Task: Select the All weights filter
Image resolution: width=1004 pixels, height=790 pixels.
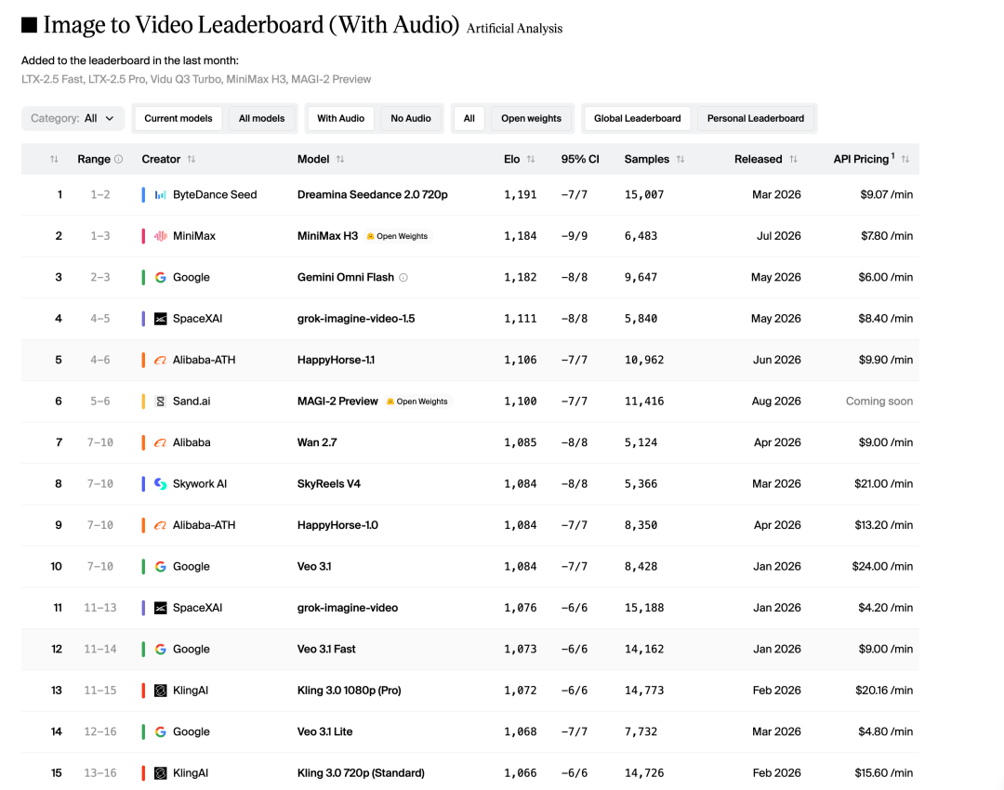Action: 469,118
